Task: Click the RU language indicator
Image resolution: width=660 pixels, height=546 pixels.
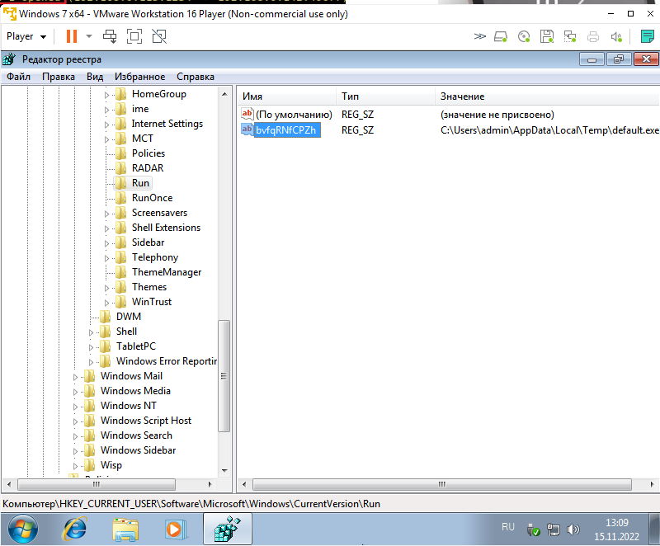Action: [x=508, y=527]
